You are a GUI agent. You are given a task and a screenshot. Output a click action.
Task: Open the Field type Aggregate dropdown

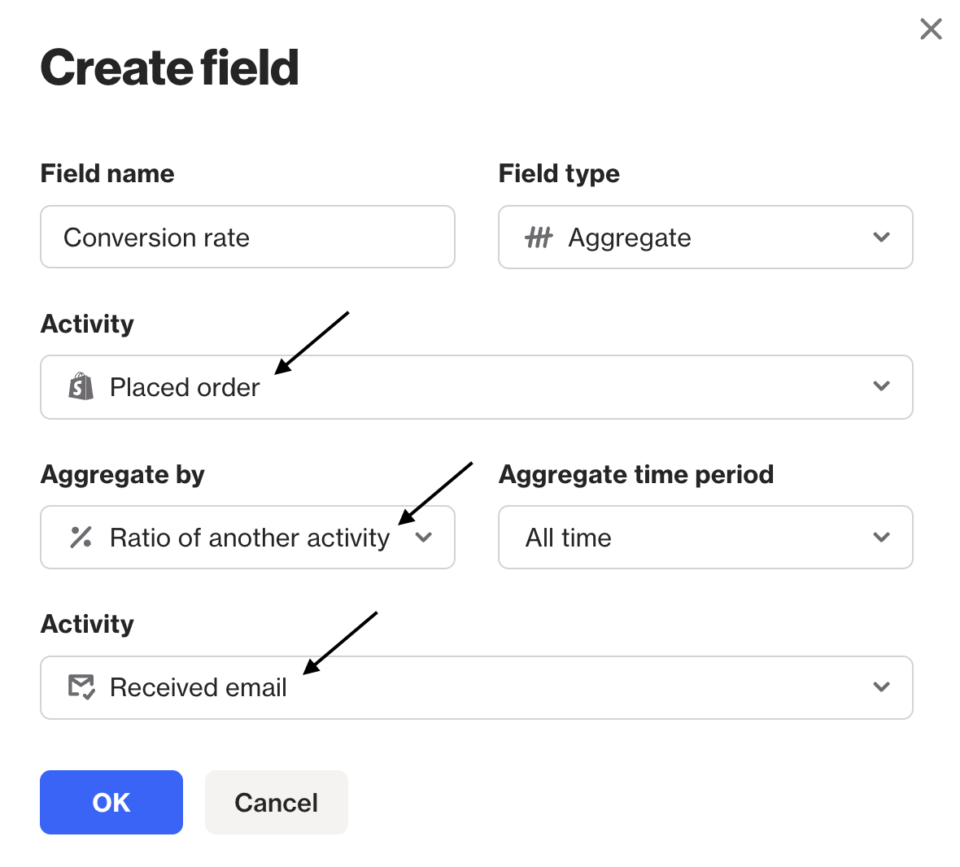point(705,237)
